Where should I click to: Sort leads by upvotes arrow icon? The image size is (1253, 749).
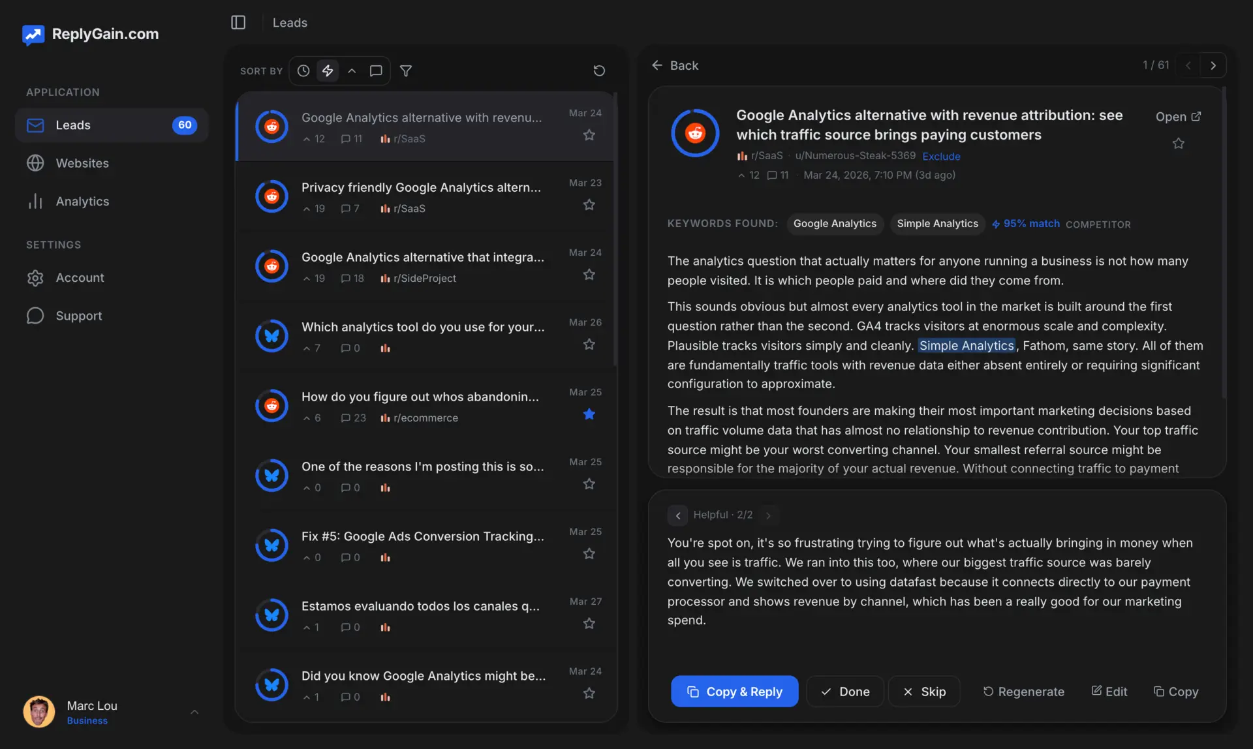(352, 70)
